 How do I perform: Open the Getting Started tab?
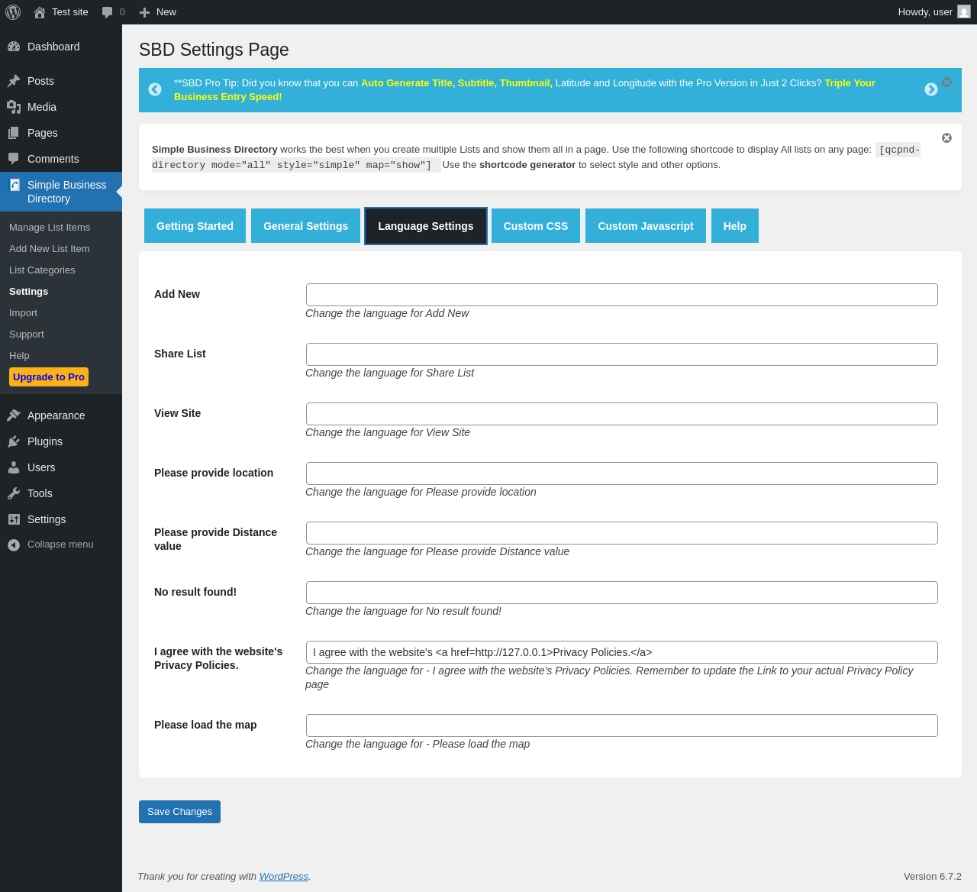pos(195,226)
